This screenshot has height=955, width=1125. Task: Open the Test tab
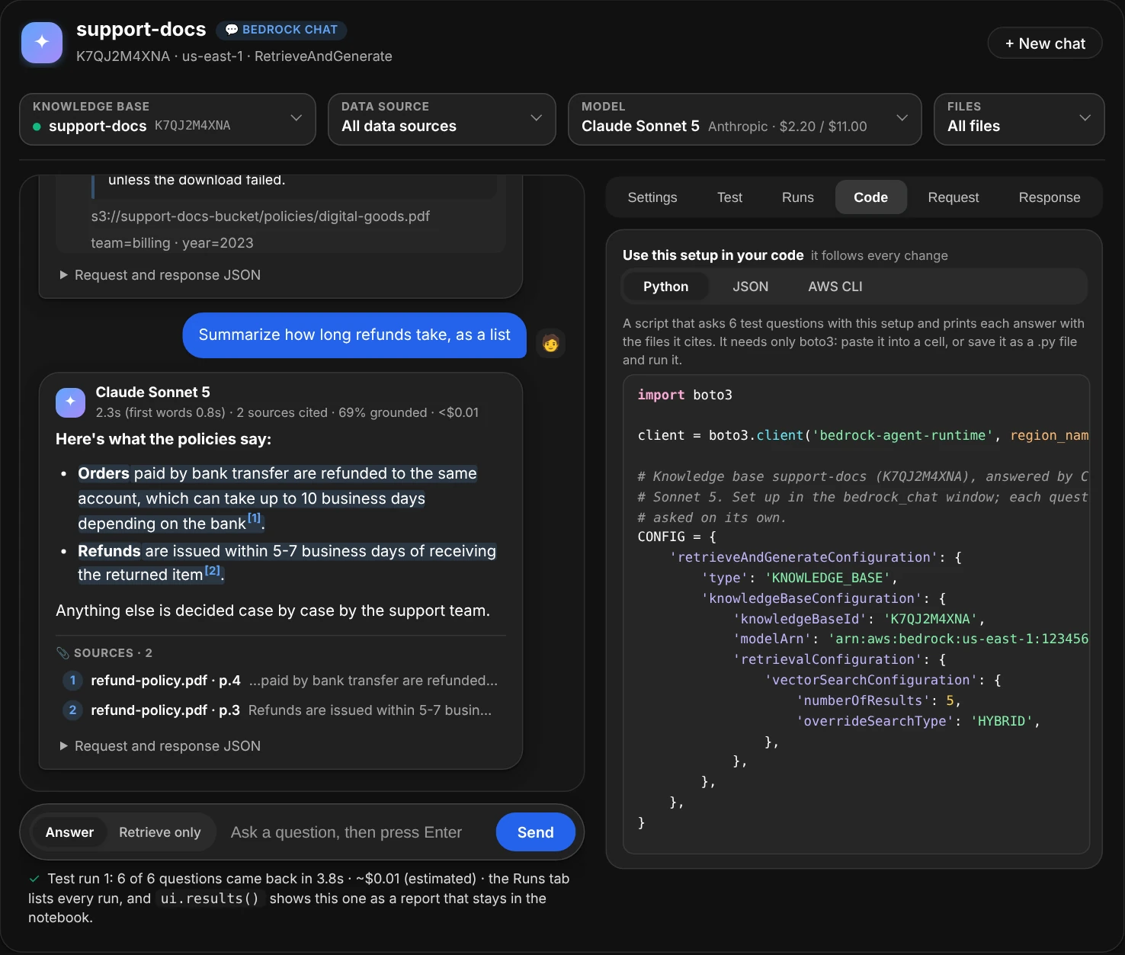(x=729, y=197)
